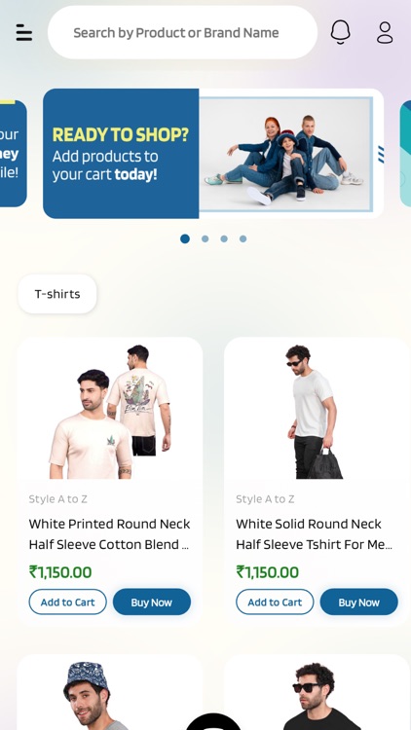Viewport: 411px width, 730px height.
Task: Select the first carousel indicator dot
Action: point(185,238)
